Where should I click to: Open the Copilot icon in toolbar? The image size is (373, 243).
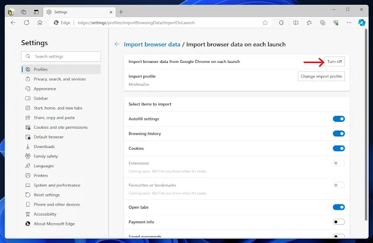coord(361,23)
